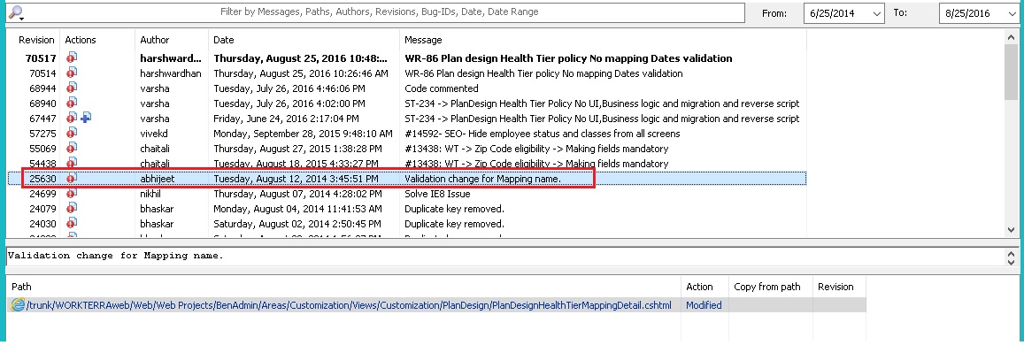The image size is (1024, 353).
Task: Click the modified action icon for revision 25630
Action: pos(72,178)
